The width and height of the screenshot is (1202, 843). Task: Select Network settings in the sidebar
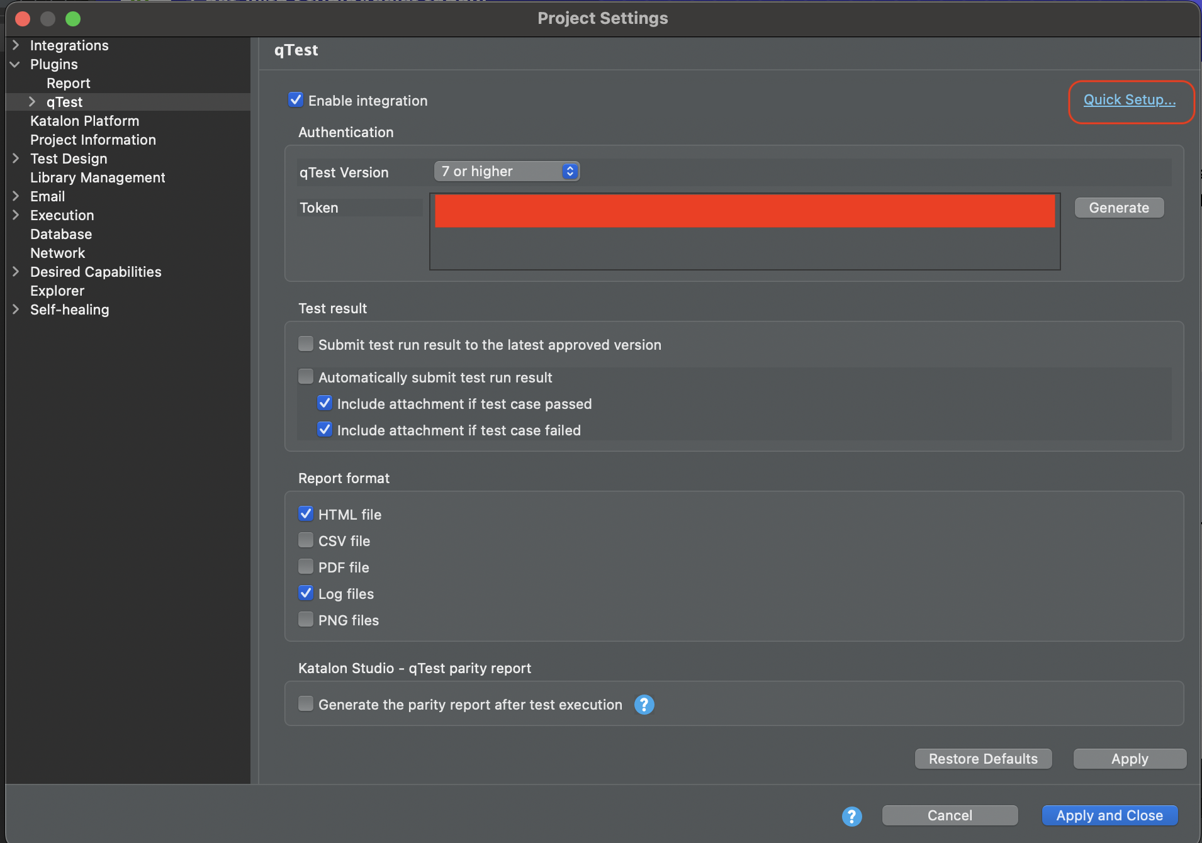tap(57, 253)
